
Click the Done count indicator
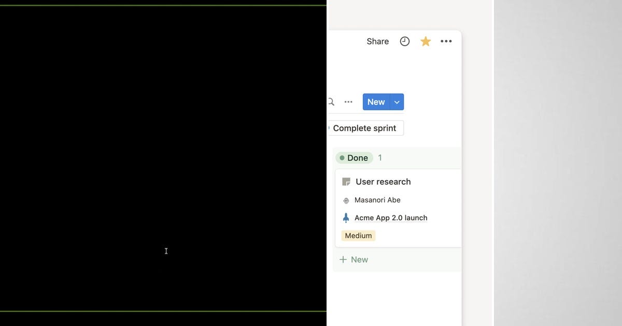coord(380,158)
